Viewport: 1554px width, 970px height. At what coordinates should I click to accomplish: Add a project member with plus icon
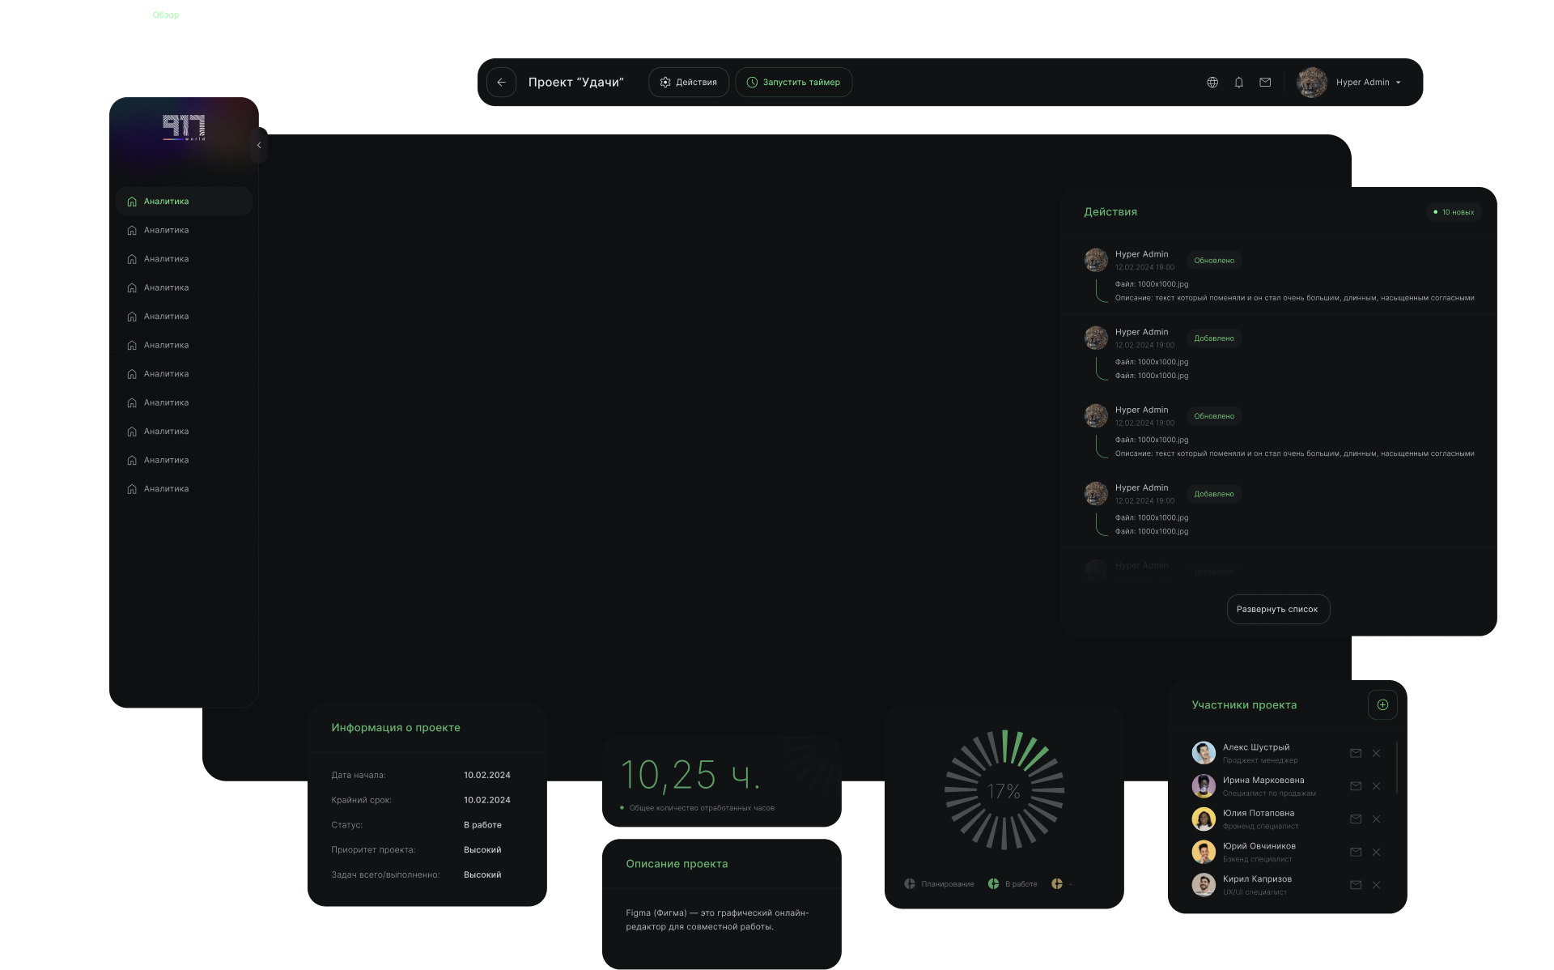[x=1382, y=705]
